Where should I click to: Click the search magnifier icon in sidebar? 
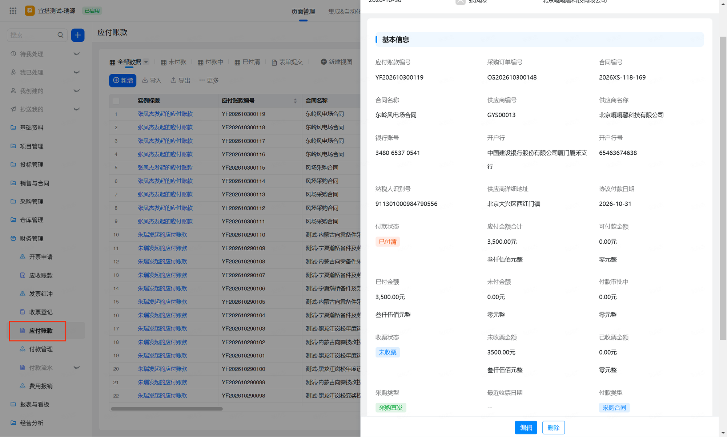[60, 35]
